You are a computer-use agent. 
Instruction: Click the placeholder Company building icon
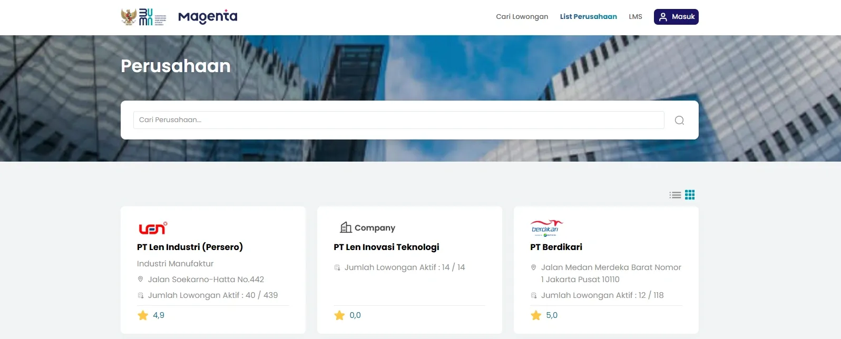point(346,227)
